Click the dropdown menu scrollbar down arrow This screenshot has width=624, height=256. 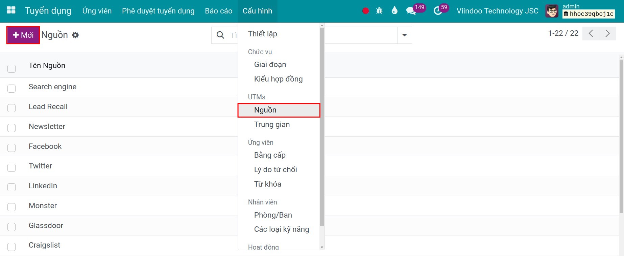point(322,247)
